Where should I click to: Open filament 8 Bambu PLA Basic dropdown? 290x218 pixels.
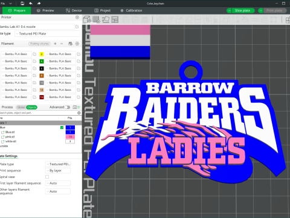click(60, 76)
